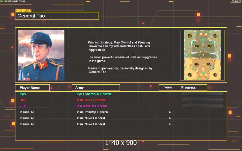Screen dimensions: 242x151
Task: Click UBE's red China Nuke General army
Action: click(x=90, y=100)
